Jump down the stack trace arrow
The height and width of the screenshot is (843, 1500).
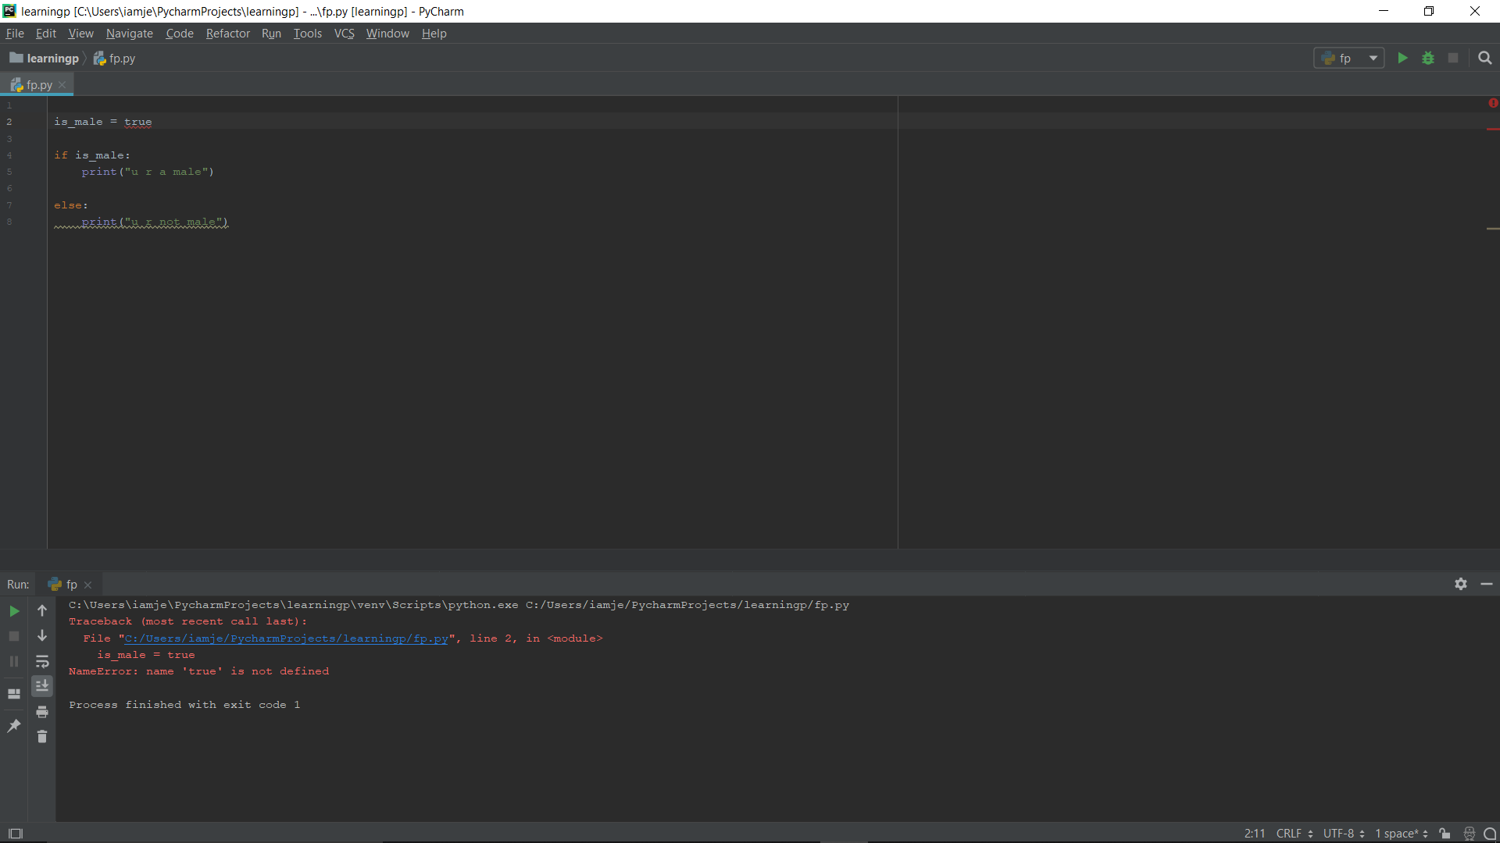pyautogui.click(x=42, y=635)
